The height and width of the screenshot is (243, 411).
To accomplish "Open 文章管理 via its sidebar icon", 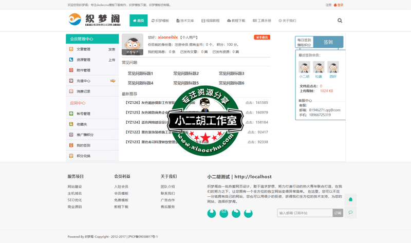I will point(71,49).
